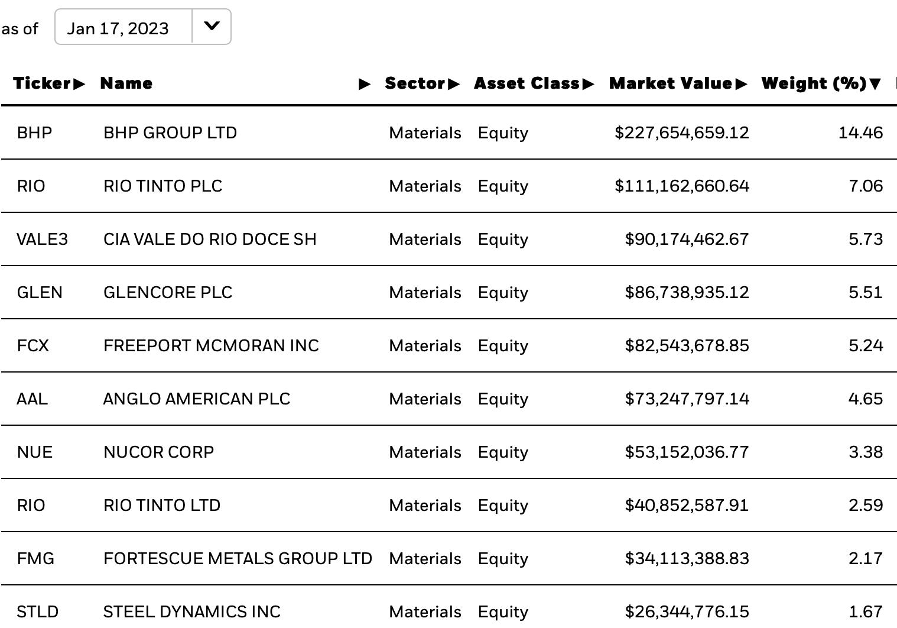The height and width of the screenshot is (628, 897).
Task: Select GLENCORE PLC holding row
Action: pos(448,293)
